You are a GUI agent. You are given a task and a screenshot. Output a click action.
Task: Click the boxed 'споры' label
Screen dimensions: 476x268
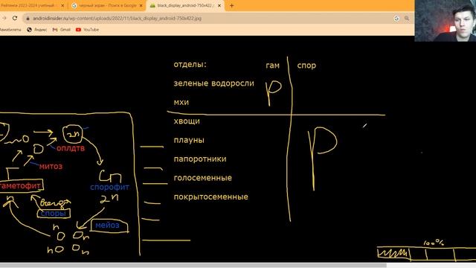tap(53, 214)
